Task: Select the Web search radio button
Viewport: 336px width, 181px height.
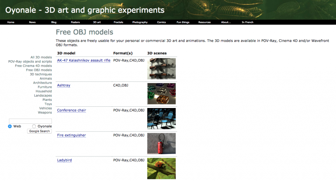Action: [x=10, y=126]
